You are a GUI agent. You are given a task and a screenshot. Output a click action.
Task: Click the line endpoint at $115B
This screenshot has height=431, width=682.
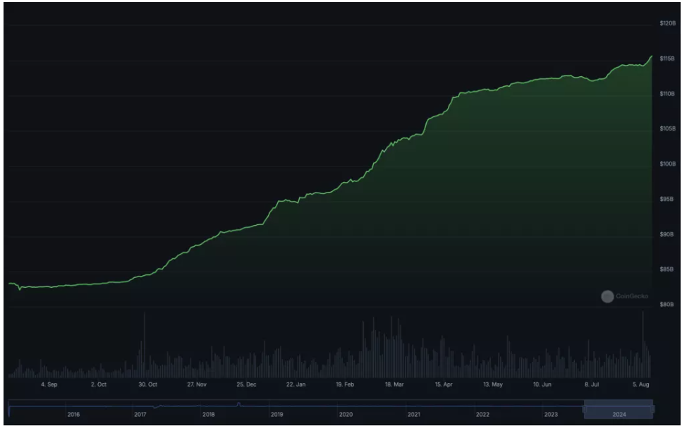(x=652, y=56)
